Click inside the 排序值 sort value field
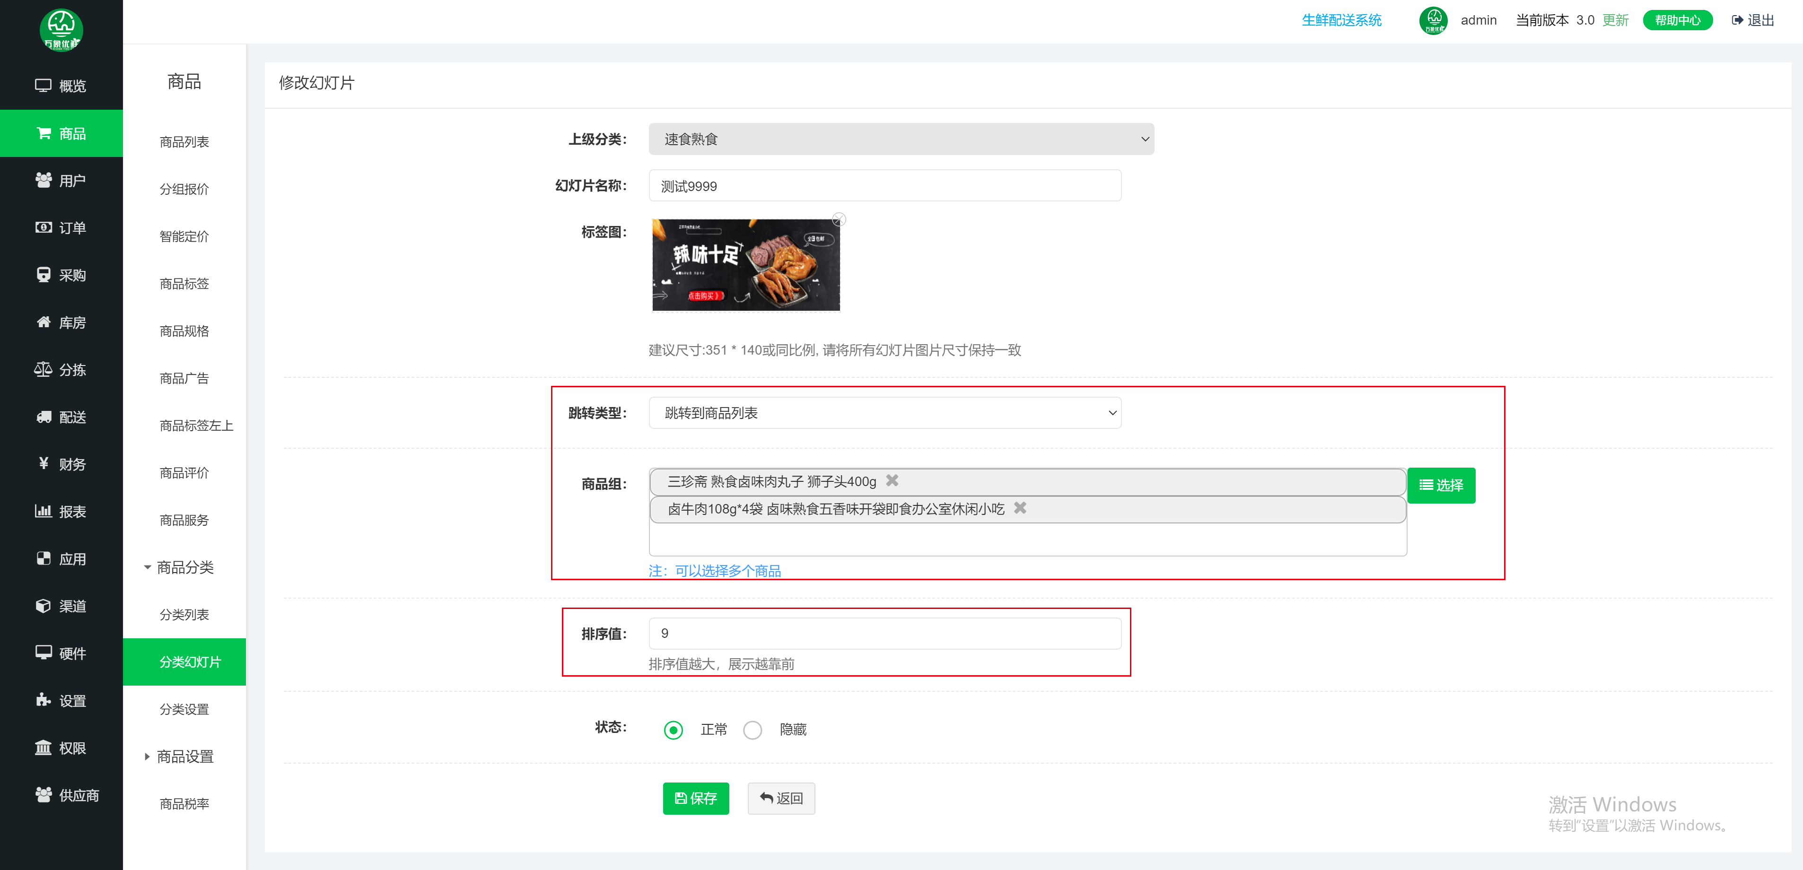This screenshot has height=870, width=1803. coord(884,633)
